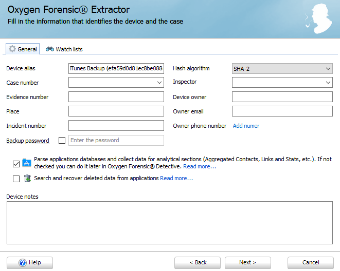Expand the Inspector dropdown
This screenshot has width=340, height=271.
click(x=282, y=83)
